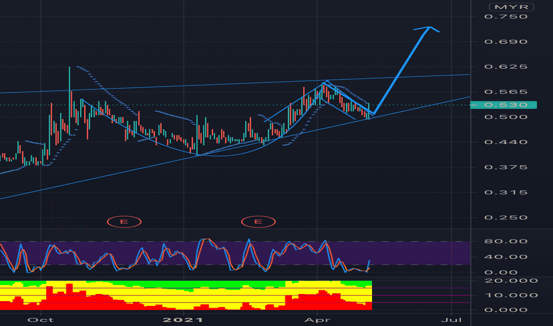Click the Oct date label
The width and height of the screenshot is (553, 326).
(x=40, y=319)
